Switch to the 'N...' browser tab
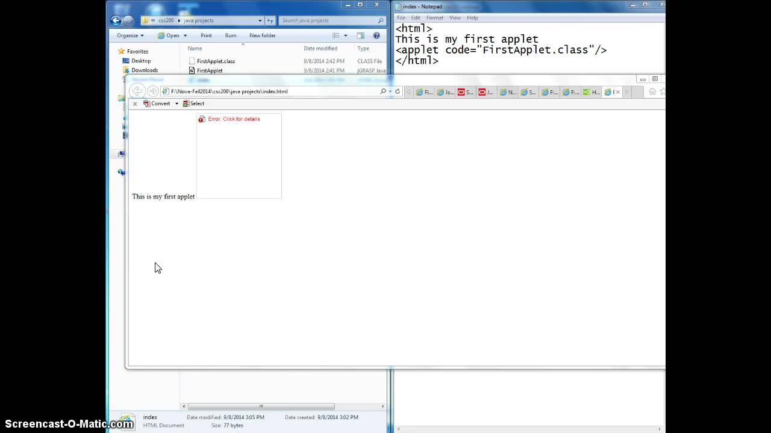Viewport: 771px width, 433px height. click(x=508, y=92)
